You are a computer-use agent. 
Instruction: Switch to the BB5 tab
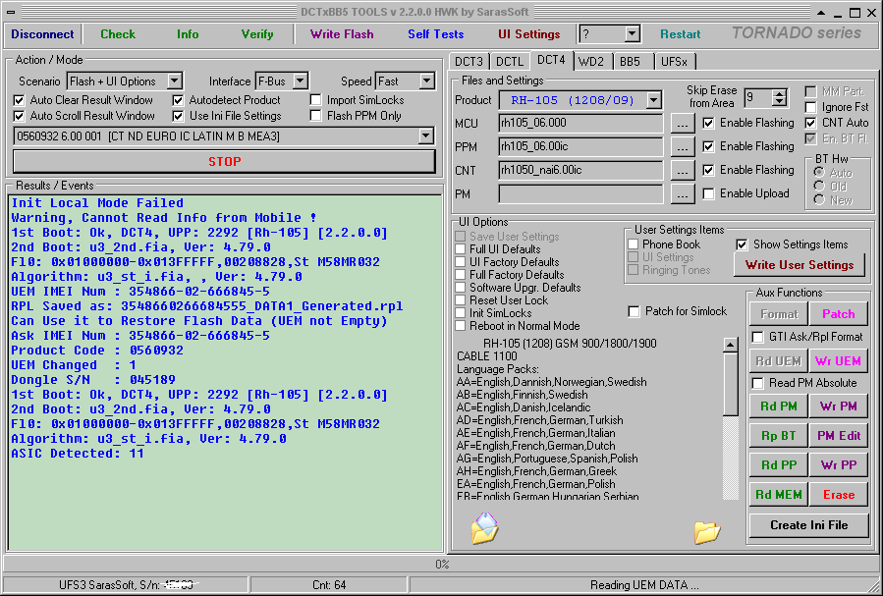click(630, 61)
